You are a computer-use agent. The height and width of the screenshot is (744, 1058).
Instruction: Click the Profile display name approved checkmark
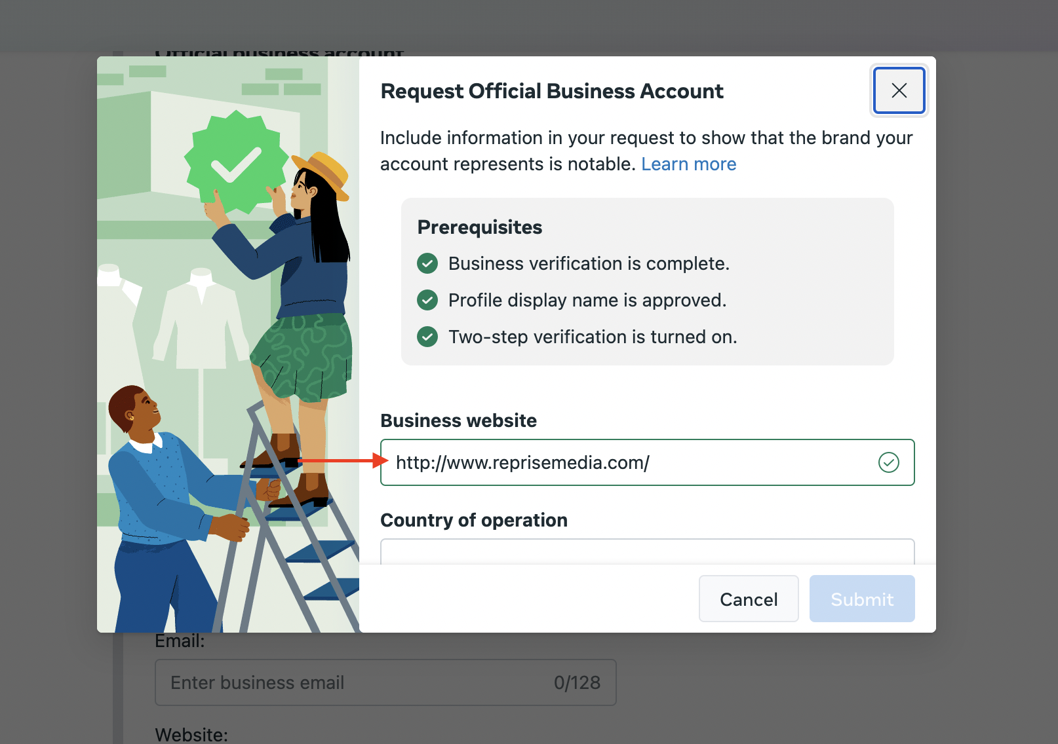(427, 300)
